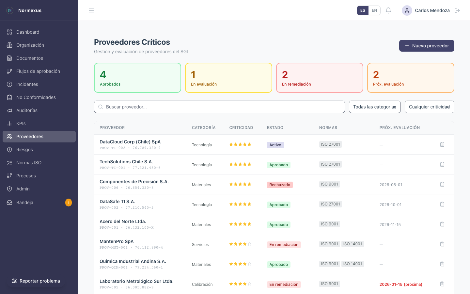The height and width of the screenshot is (294, 470).
Task: Open Auditorías in the sidebar
Action: (27, 110)
